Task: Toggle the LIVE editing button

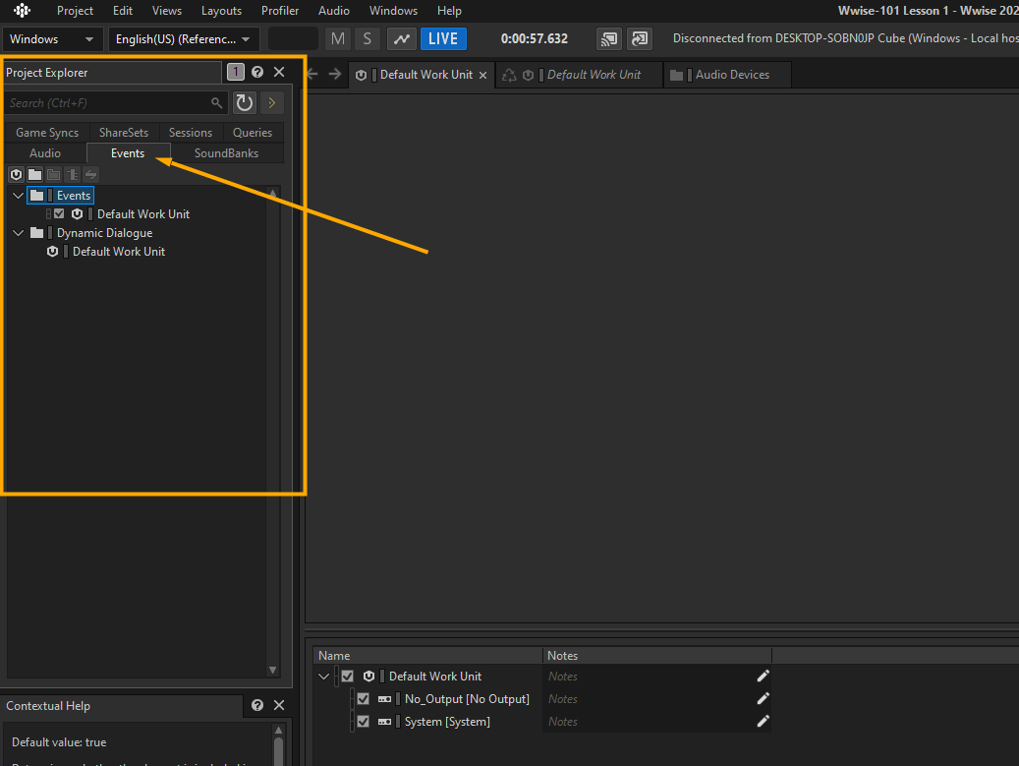Action: 443,39
